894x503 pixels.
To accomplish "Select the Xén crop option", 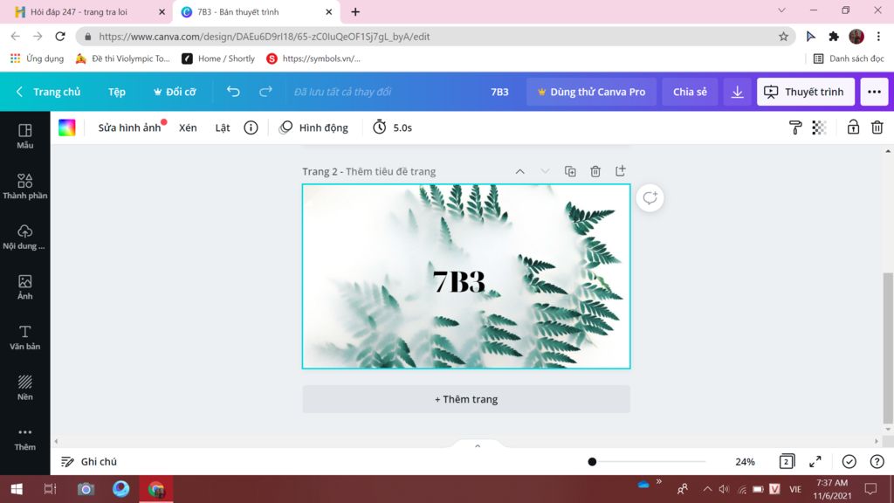I will [x=188, y=127].
